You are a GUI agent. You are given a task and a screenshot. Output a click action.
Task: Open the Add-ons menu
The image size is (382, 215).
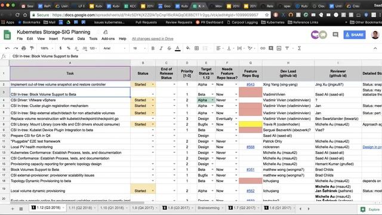click(x=108, y=38)
